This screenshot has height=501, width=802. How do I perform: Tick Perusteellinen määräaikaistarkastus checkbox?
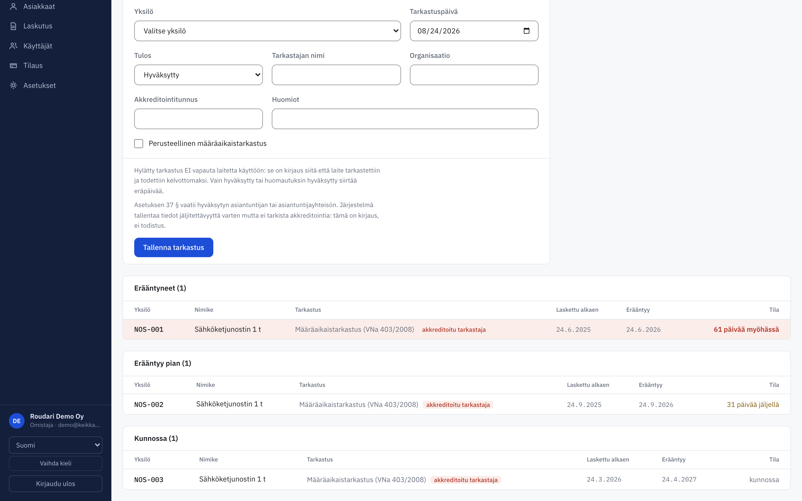coord(138,143)
